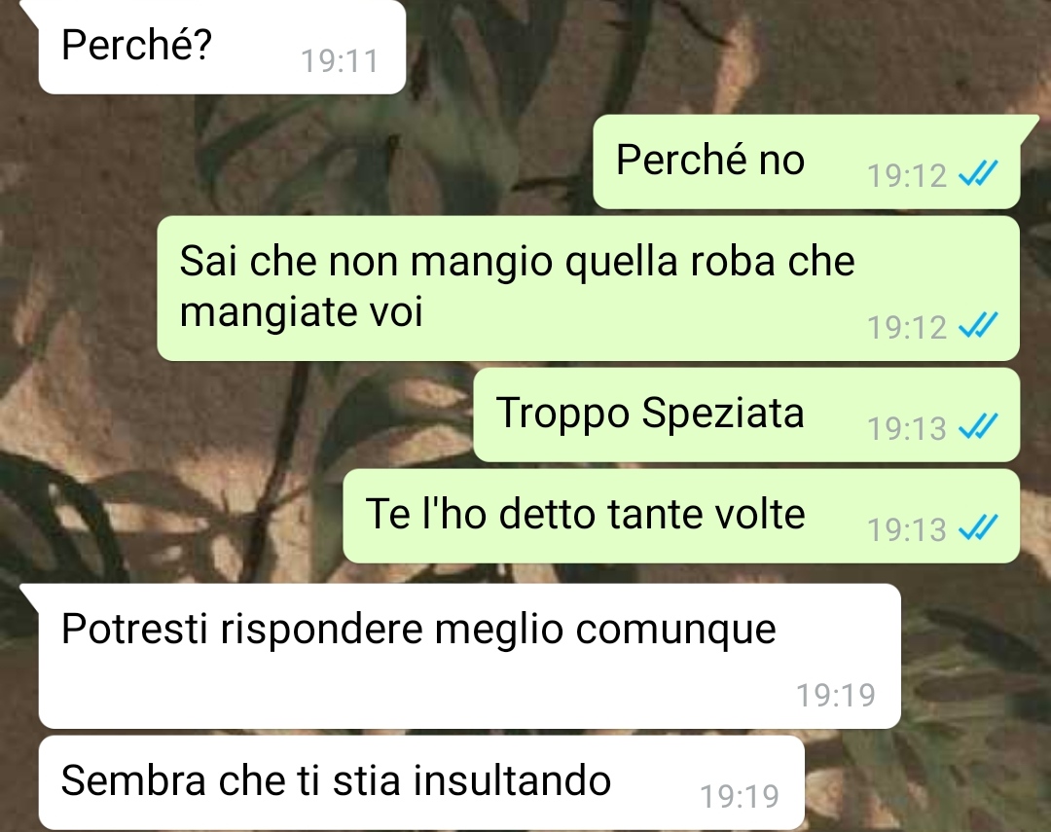Viewport: 1051px width, 832px height.
Task: Click the 19:12 timestamp under "mangiate voi"
Action: [x=907, y=328]
